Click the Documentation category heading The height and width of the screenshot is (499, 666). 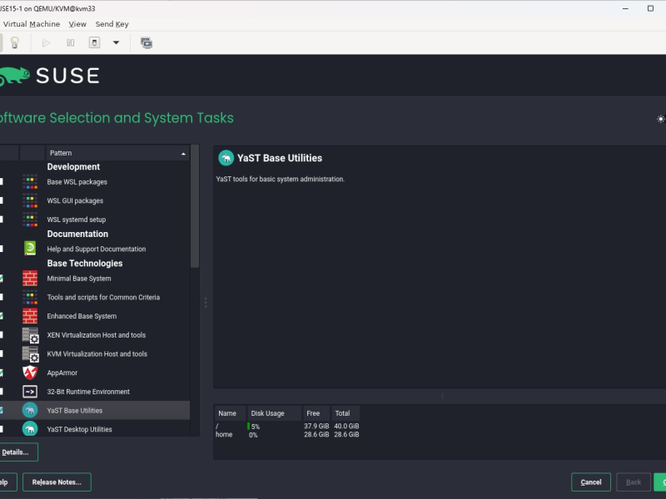point(77,234)
